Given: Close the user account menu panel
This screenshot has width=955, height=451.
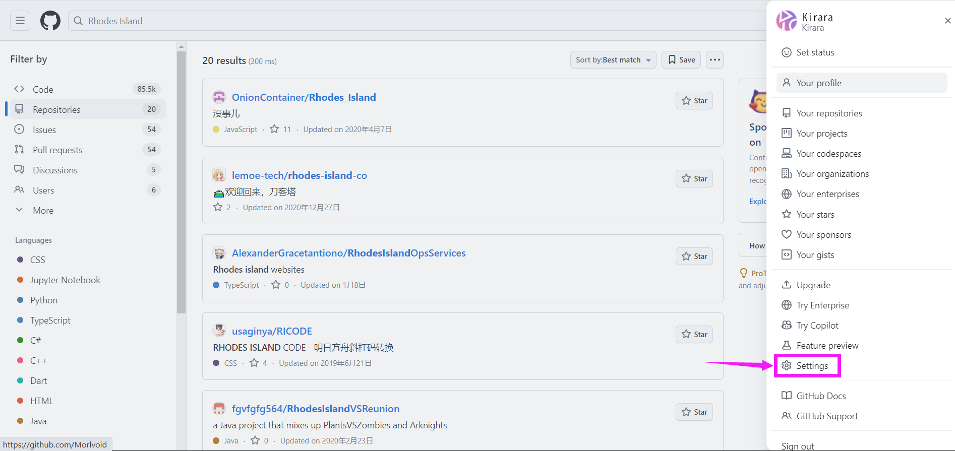Looking at the screenshot, I should (947, 21).
